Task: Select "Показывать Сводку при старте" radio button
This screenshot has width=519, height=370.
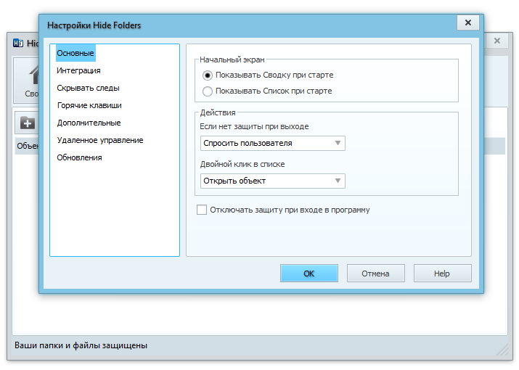Action: [208, 75]
